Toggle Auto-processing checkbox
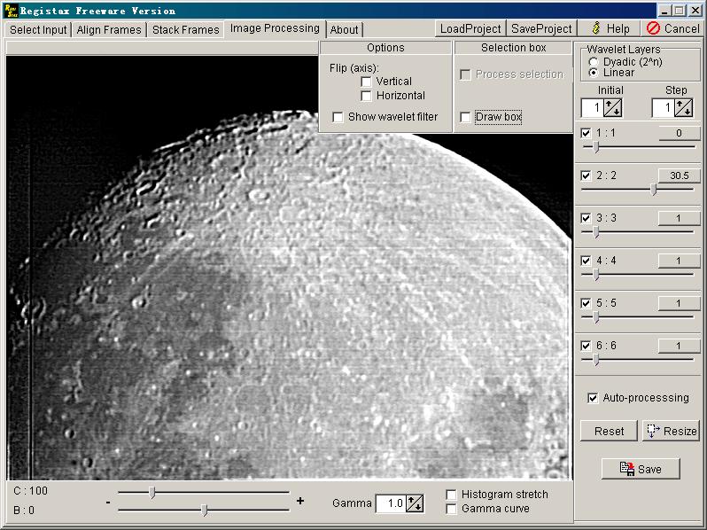Image resolution: width=707 pixels, height=530 pixels. (x=593, y=398)
